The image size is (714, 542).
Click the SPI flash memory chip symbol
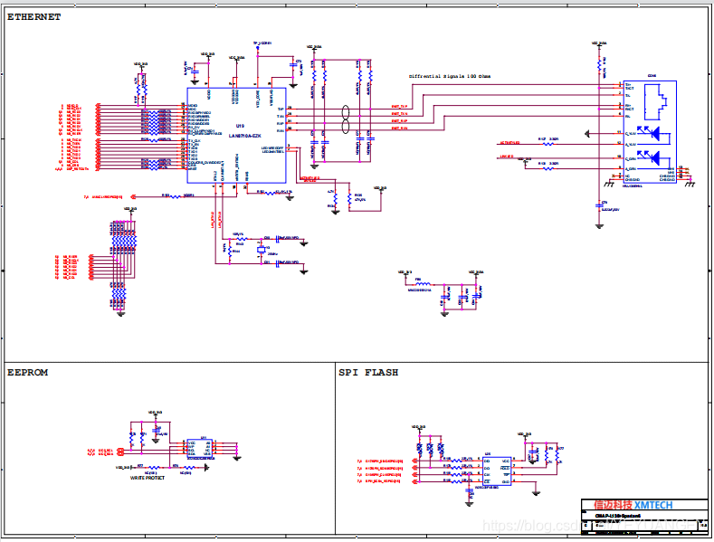tap(497, 469)
